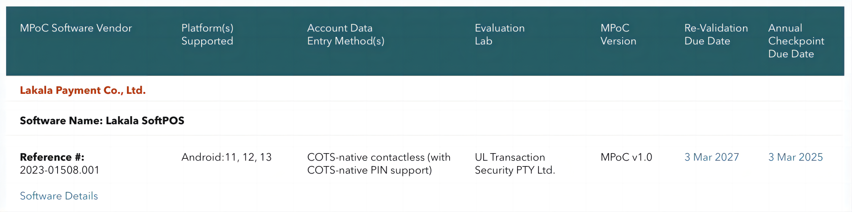Open the Lakala Payment Co., Ltd. vendor link
The height and width of the screenshot is (212, 852).
[83, 90]
